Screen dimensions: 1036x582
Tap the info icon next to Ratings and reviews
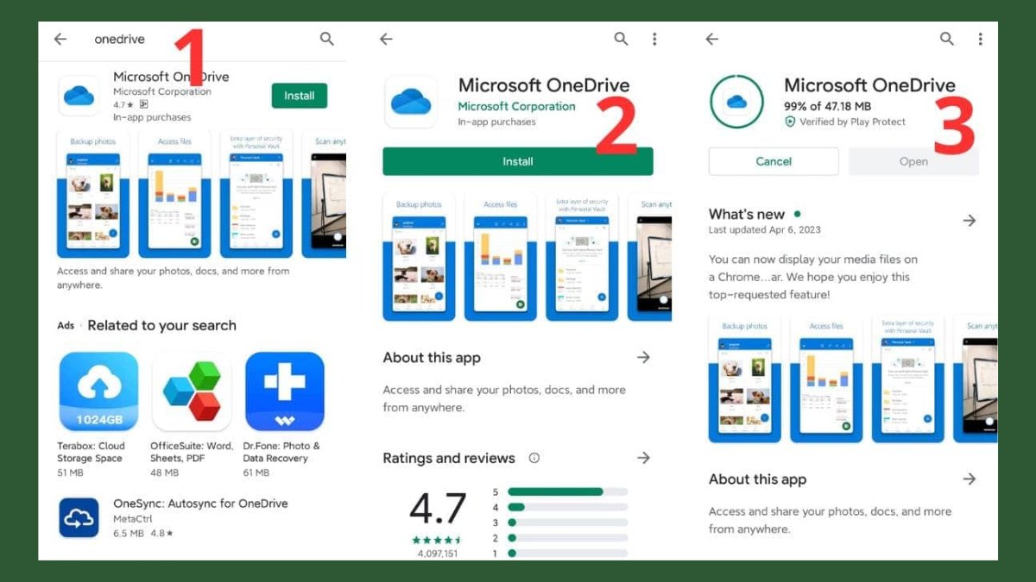point(534,458)
